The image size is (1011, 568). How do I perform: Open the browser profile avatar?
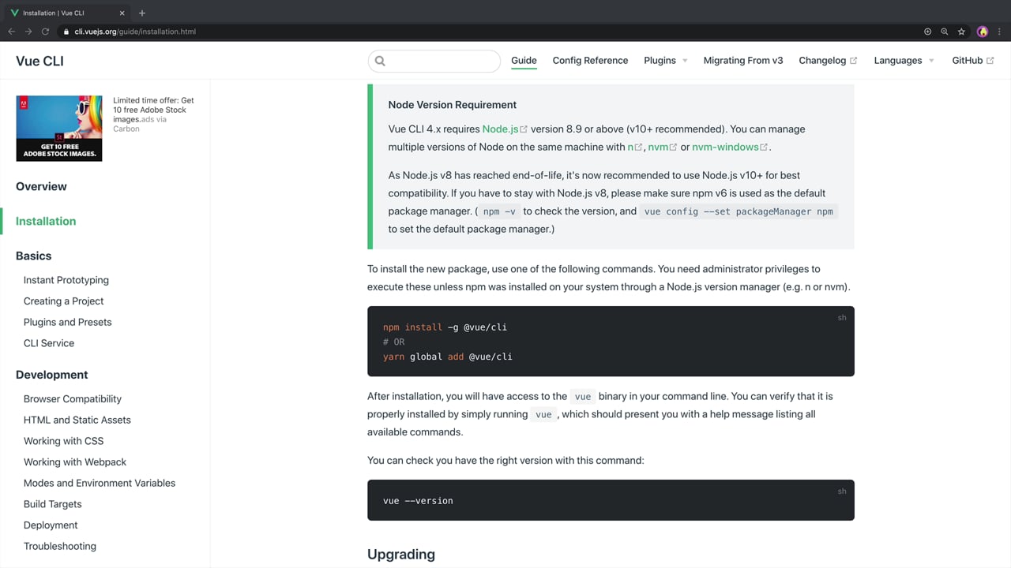pyautogui.click(x=983, y=32)
